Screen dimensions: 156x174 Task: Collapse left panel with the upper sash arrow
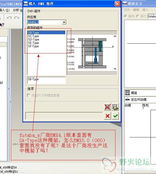pyautogui.click(x=9, y=89)
